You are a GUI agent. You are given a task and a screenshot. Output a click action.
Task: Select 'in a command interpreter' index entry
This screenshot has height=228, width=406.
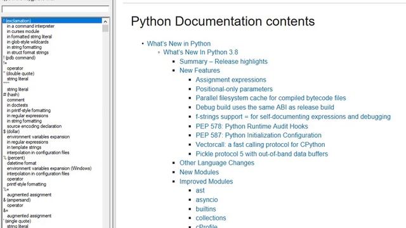(x=30, y=26)
